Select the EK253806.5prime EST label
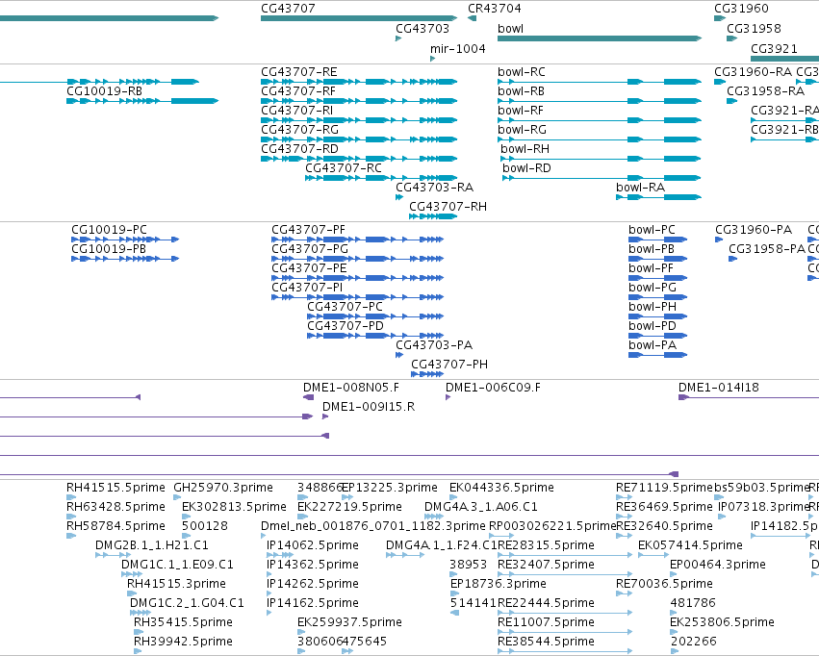Screen dimensions: 819x656 coord(722,622)
